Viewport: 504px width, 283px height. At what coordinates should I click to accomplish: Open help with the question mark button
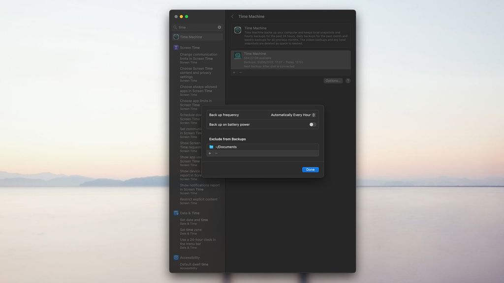pyautogui.click(x=348, y=81)
